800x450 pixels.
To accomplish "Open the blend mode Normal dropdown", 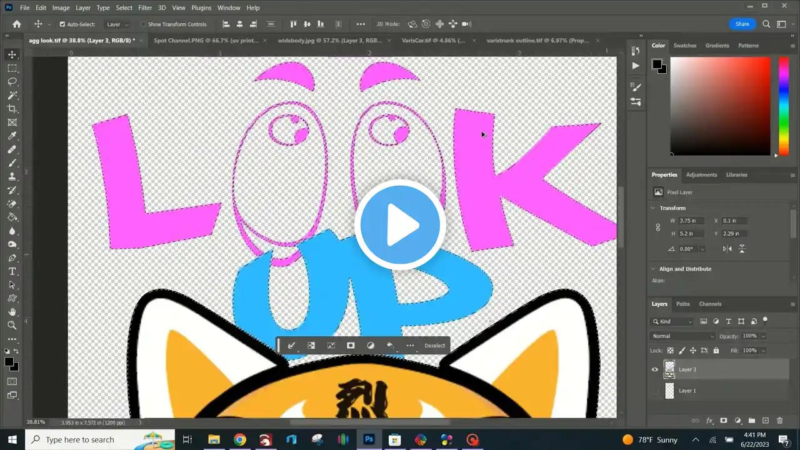I will [683, 336].
